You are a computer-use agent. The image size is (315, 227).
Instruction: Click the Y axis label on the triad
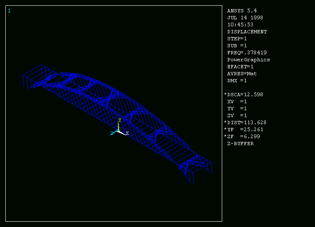click(120, 120)
